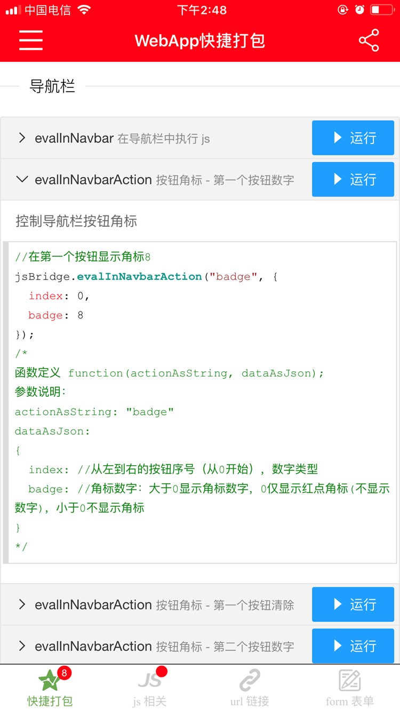This screenshot has width=400, height=711.
Task: Expand the 第二个按钮数字 row chevron
Action: (x=22, y=646)
